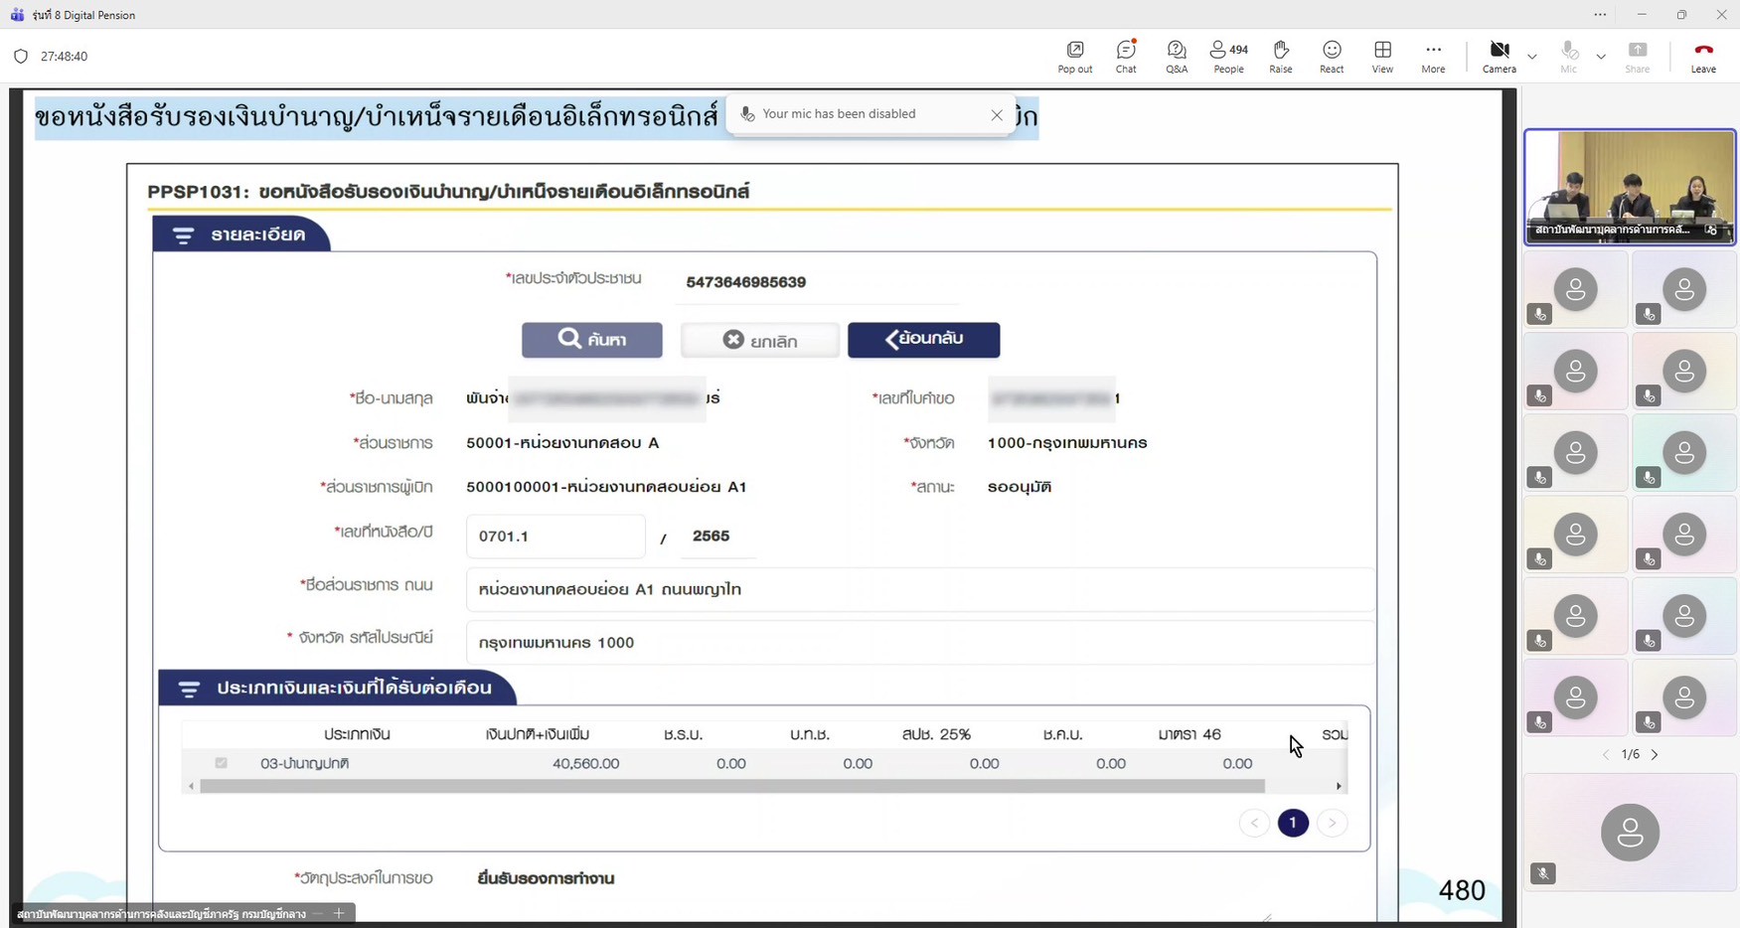The width and height of the screenshot is (1740, 928).
Task: Click the Leave meeting button
Action: click(x=1703, y=57)
